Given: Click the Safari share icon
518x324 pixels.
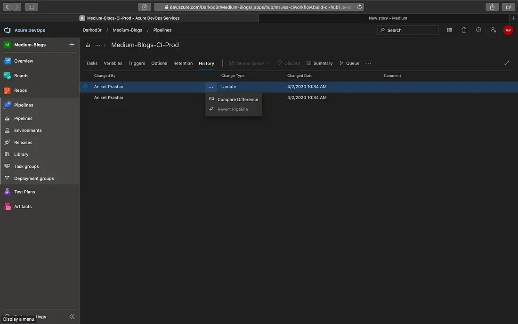Looking at the screenshot, I should click(x=492, y=7).
